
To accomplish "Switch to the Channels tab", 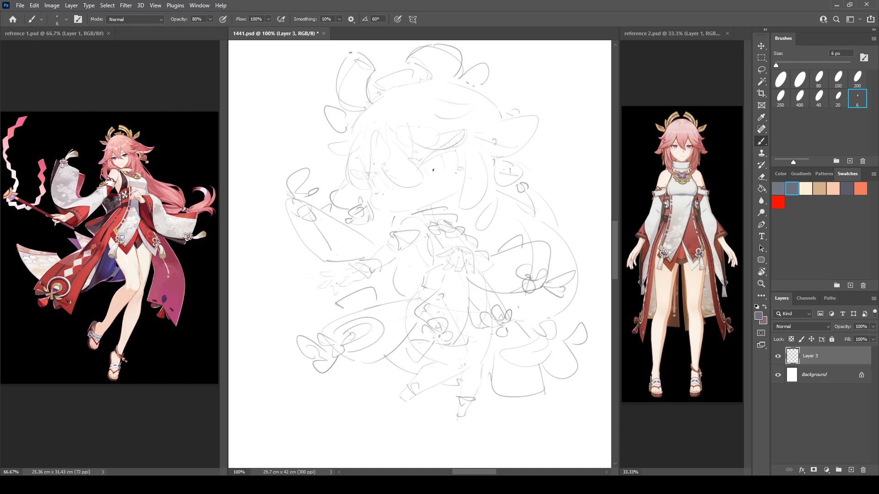I will pyautogui.click(x=806, y=298).
